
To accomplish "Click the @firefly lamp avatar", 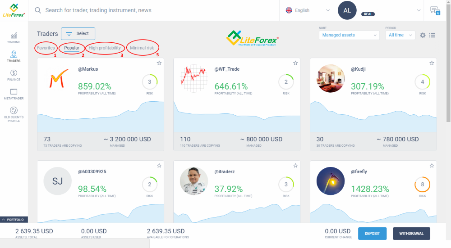I will [x=331, y=181].
